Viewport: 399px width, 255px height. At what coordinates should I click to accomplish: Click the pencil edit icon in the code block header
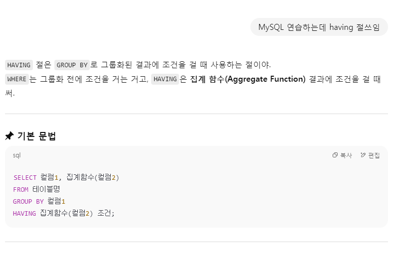pos(363,155)
